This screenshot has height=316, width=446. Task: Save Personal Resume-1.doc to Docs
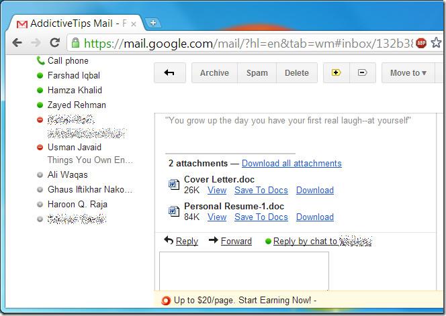point(261,217)
